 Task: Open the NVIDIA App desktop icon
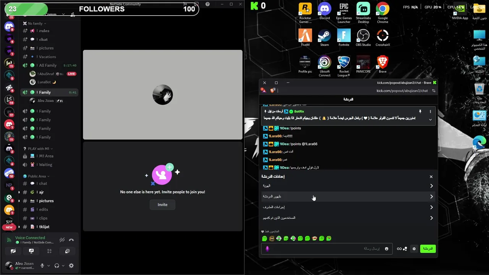460,11
